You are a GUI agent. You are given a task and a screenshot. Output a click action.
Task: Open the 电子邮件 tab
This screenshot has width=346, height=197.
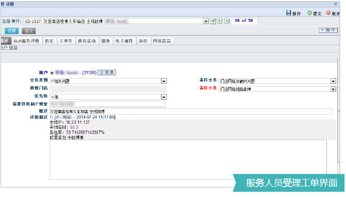click(124, 41)
